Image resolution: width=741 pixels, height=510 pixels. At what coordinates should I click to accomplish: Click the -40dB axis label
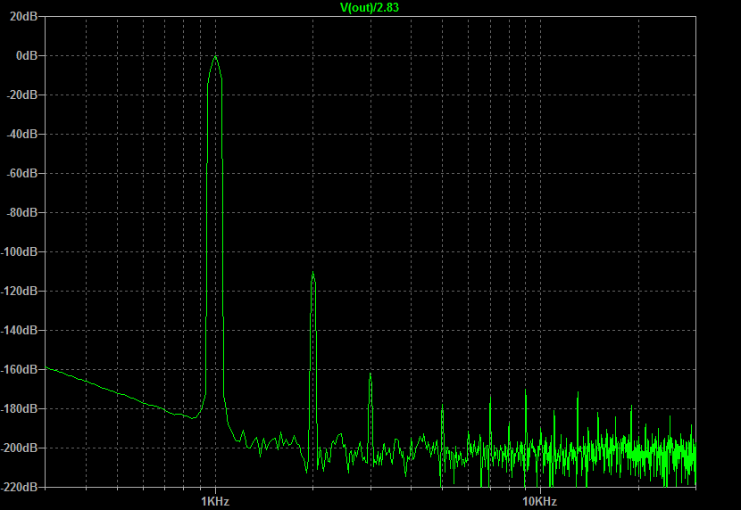[21, 134]
